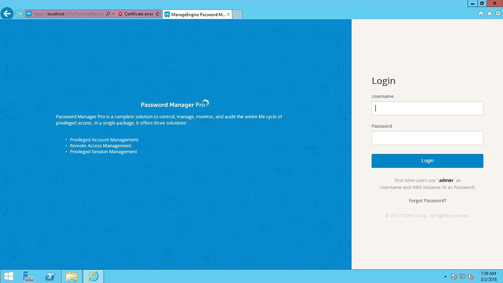Minimize the browser window
The width and height of the screenshot is (503, 283).
472,3
